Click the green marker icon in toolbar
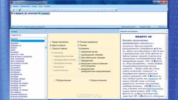This screenshot has height=100, width=178. 20,10
